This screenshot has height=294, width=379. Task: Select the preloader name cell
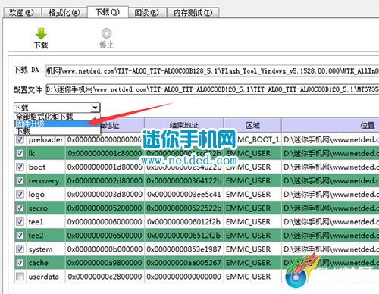click(45, 139)
